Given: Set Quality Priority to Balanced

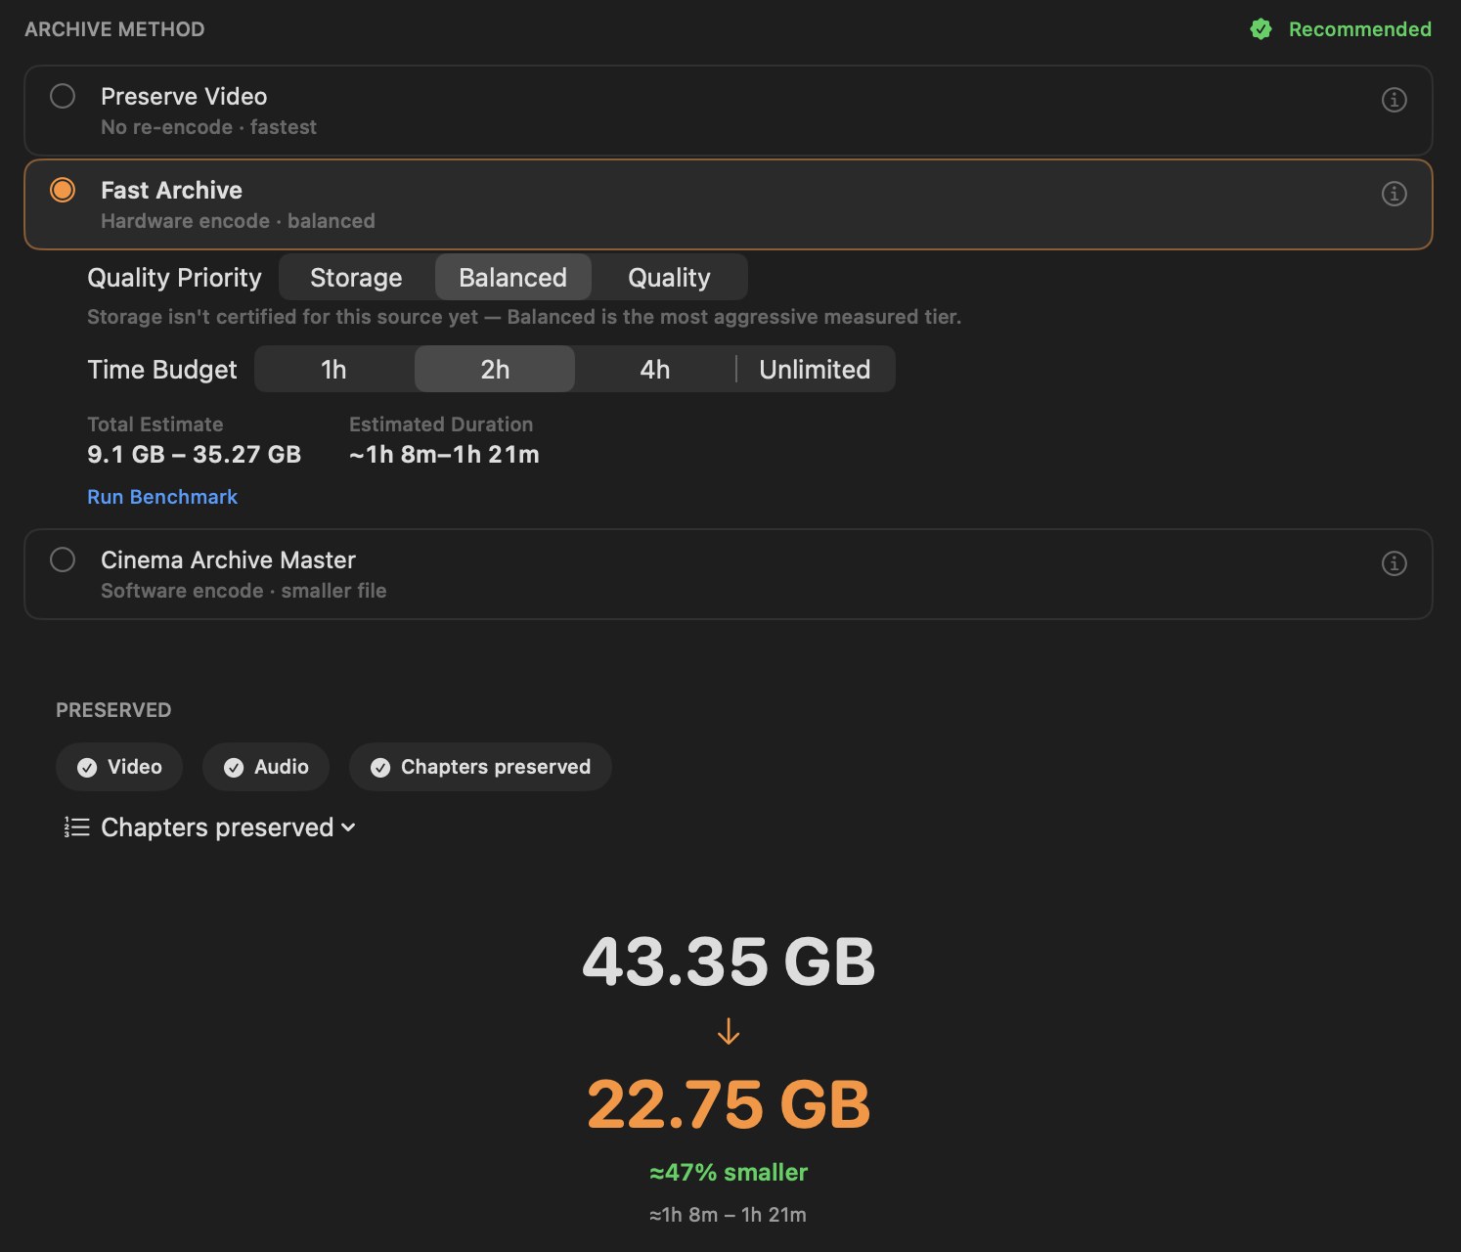Looking at the screenshot, I should pos(512,278).
